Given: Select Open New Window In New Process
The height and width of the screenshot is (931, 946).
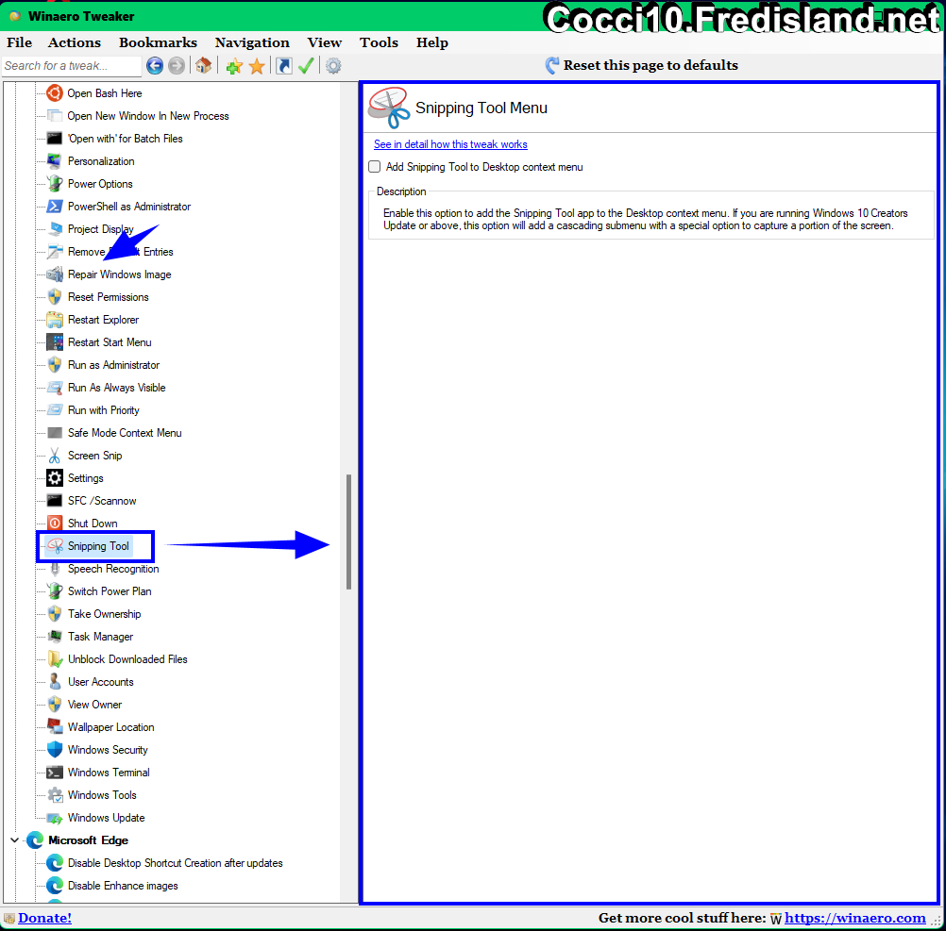Looking at the screenshot, I should [x=148, y=116].
